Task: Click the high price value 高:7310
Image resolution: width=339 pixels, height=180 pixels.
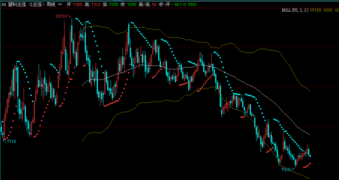Action: tap(93, 4)
